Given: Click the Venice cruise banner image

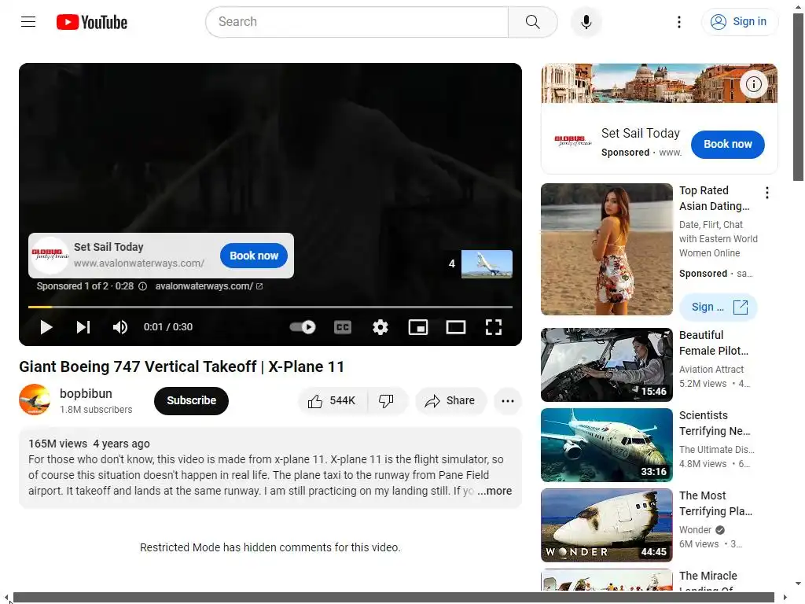Looking at the screenshot, I should point(660,83).
